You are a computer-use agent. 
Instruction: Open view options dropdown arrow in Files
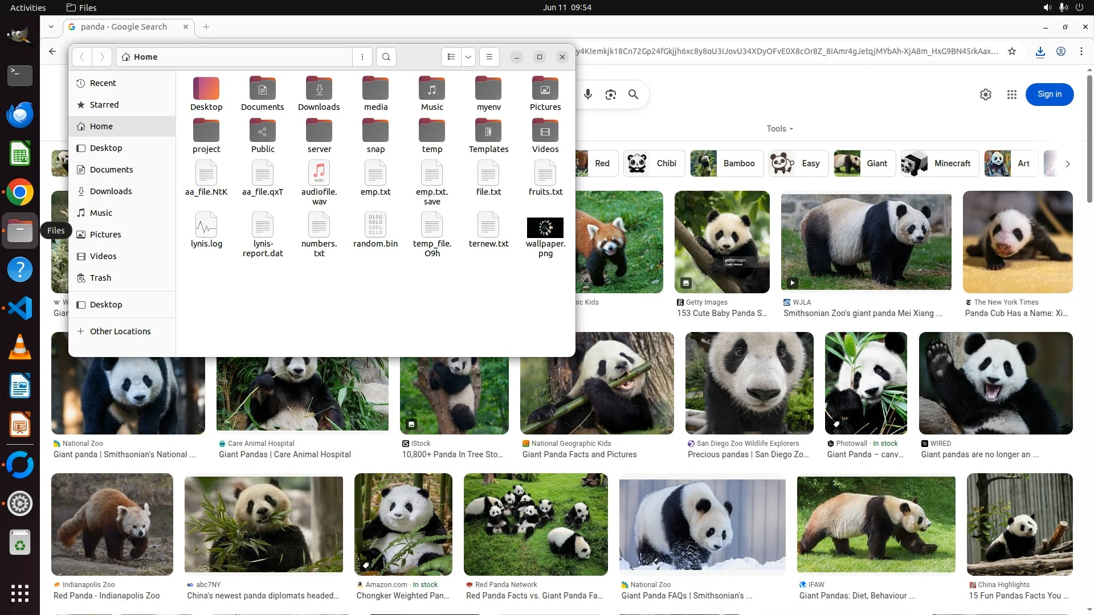[468, 57]
